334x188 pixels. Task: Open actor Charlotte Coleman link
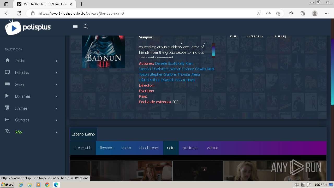pos(166,69)
